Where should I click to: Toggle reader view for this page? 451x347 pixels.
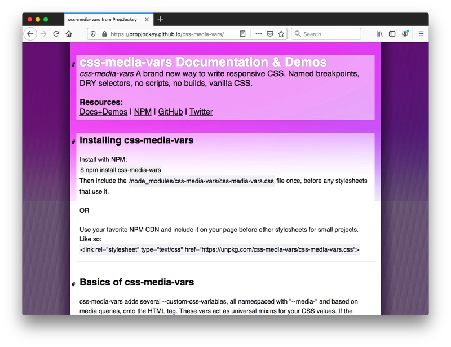click(x=242, y=34)
